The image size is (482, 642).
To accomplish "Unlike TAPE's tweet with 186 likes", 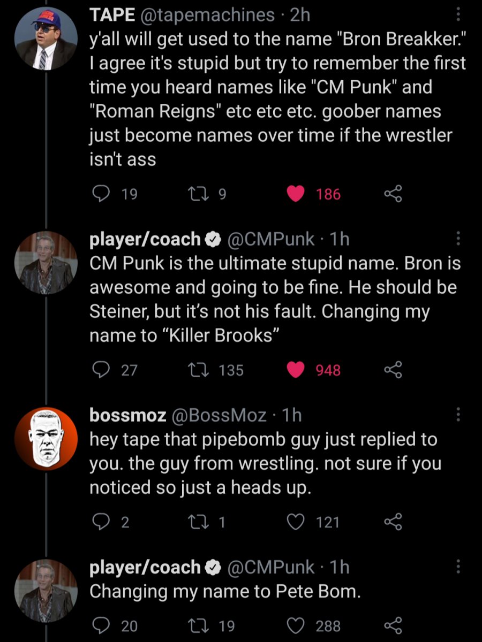I will click(296, 195).
